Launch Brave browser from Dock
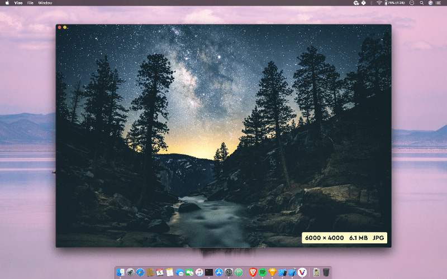The height and width of the screenshot is (279, 447). tap(253, 272)
